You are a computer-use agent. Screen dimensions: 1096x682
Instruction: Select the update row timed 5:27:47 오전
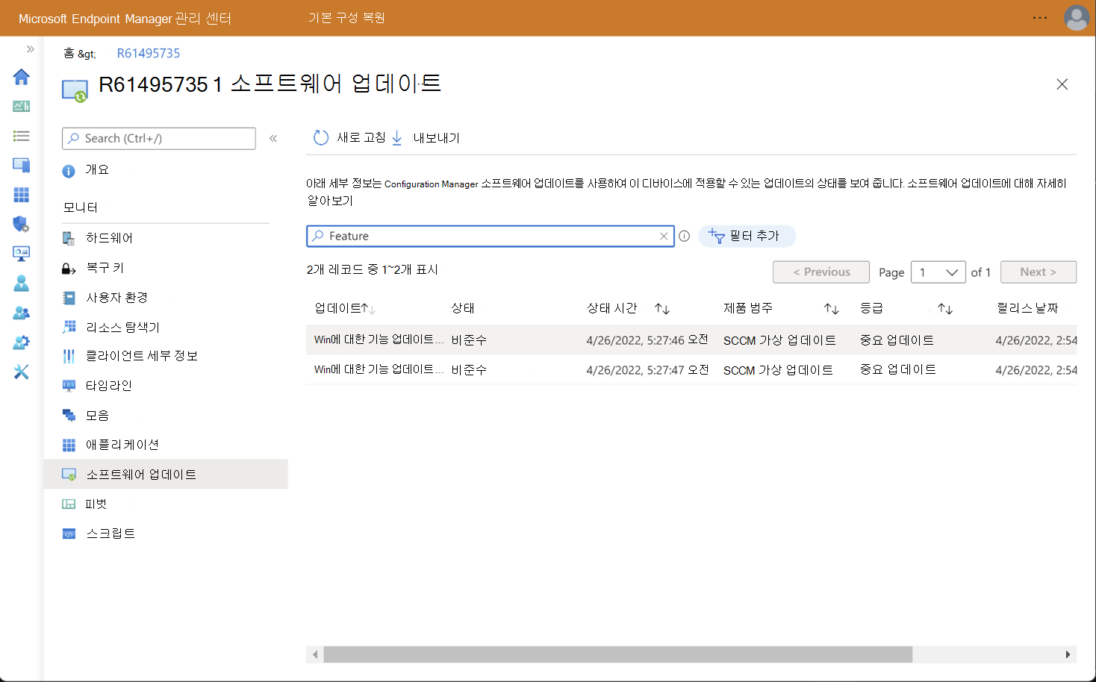point(691,369)
